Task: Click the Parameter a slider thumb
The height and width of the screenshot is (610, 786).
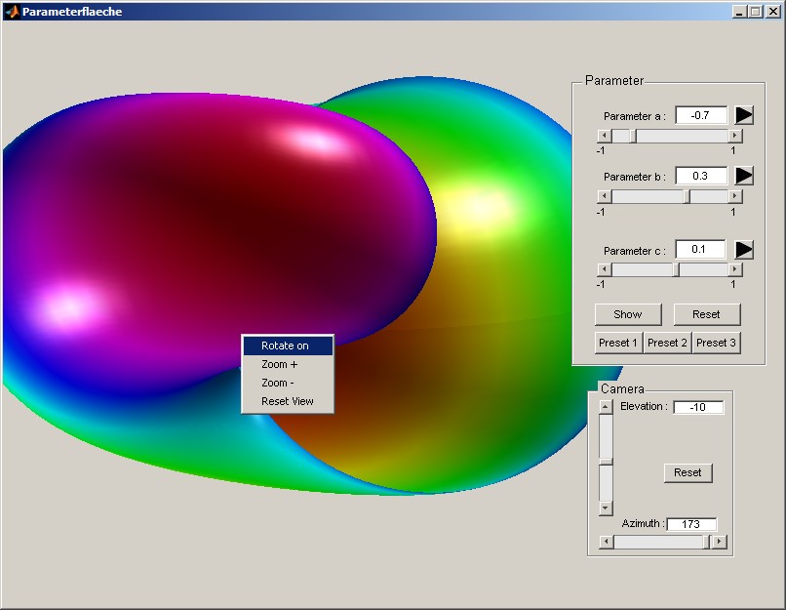Action: (x=632, y=136)
